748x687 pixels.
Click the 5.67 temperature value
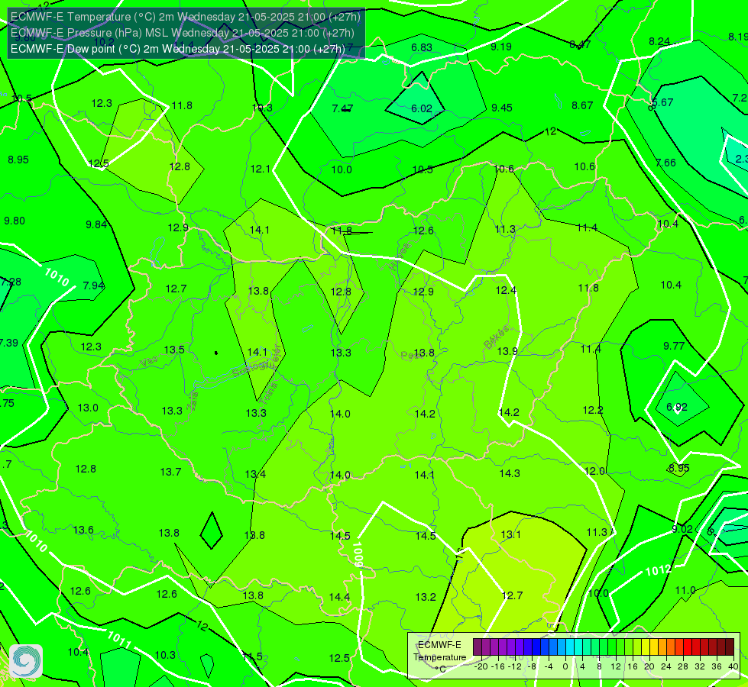pyautogui.click(x=662, y=102)
